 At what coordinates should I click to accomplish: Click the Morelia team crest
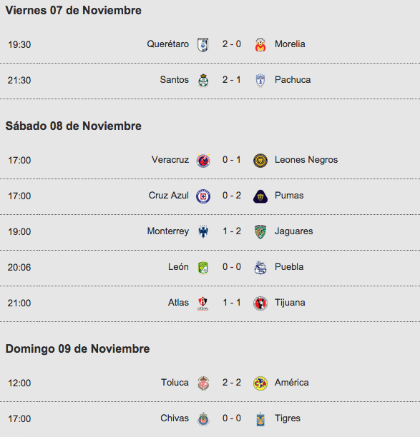tap(260, 45)
